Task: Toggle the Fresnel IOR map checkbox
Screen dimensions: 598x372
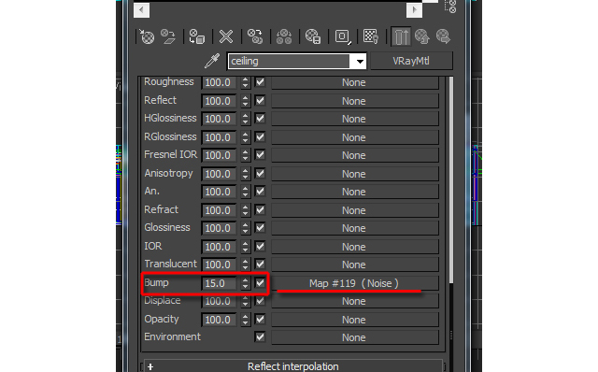Action: [x=260, y=155]
